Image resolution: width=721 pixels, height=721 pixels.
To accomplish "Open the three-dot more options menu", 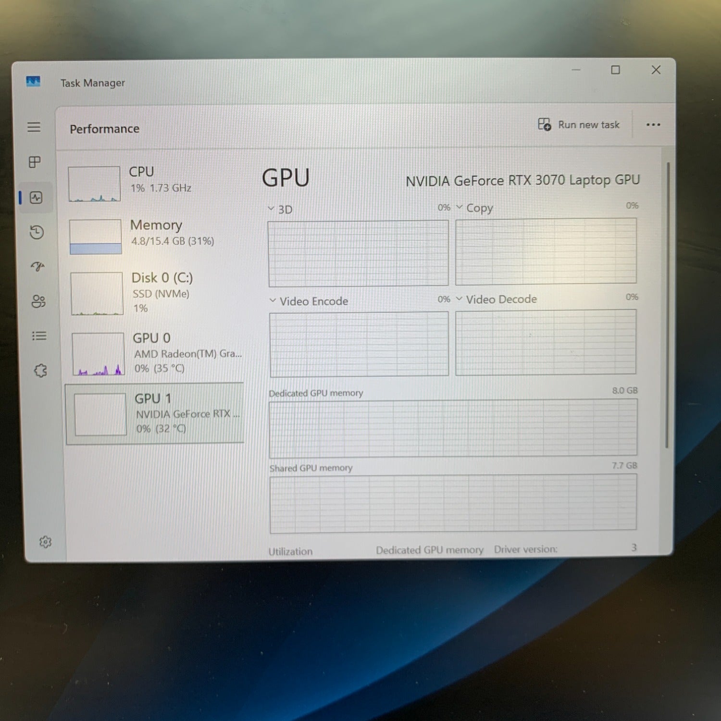I will tap(653, 124).
